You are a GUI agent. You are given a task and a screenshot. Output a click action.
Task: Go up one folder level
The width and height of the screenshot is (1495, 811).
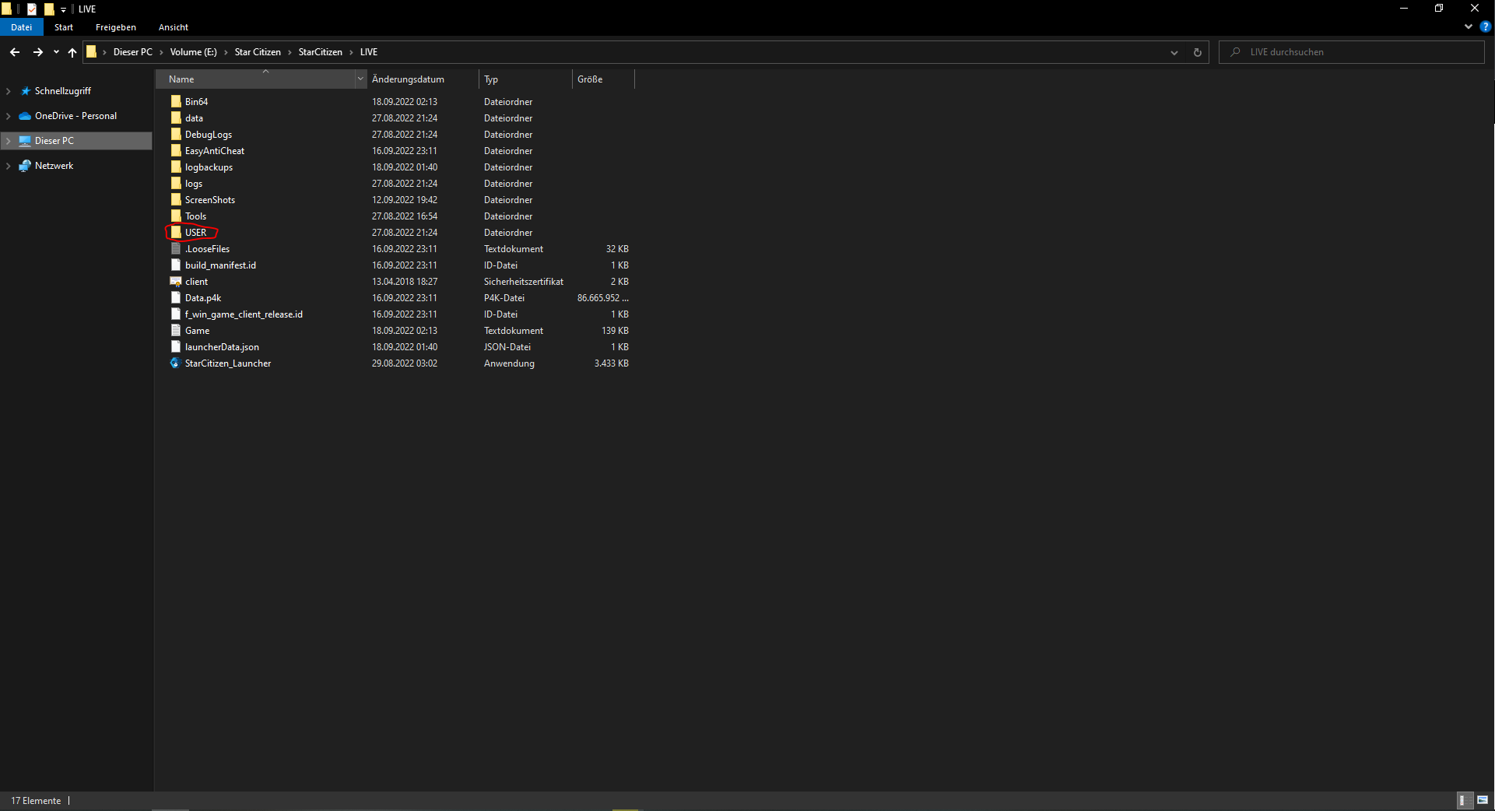pos(72,52)
